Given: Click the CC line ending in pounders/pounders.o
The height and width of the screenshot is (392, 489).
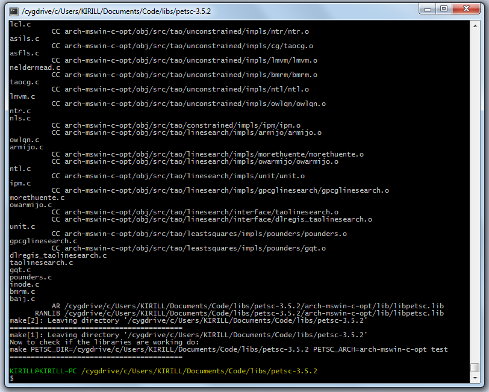Looking at the screenshot, I should tap(199, 234).
